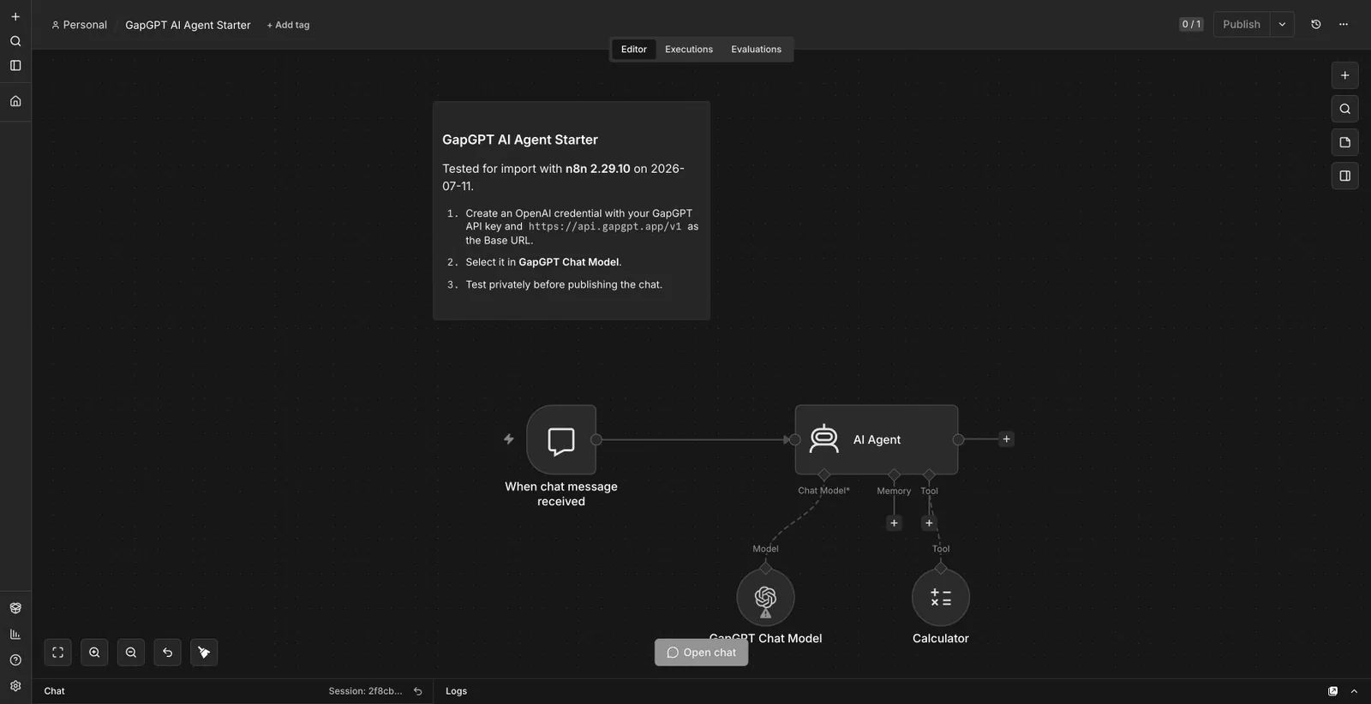
Task: Open the templates cube icon in sidebar
Action: pos(15,608)
